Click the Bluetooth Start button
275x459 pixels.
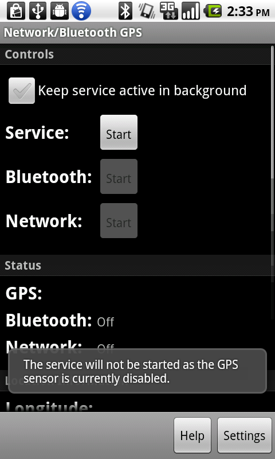[x=119, y=177]
